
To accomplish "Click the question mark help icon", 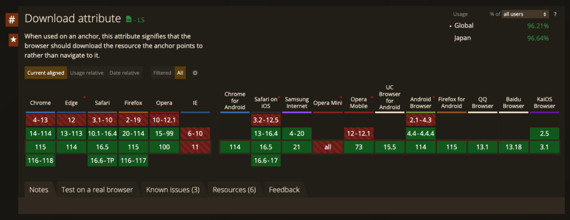I will pyautogui.click(x=555, y=14).
